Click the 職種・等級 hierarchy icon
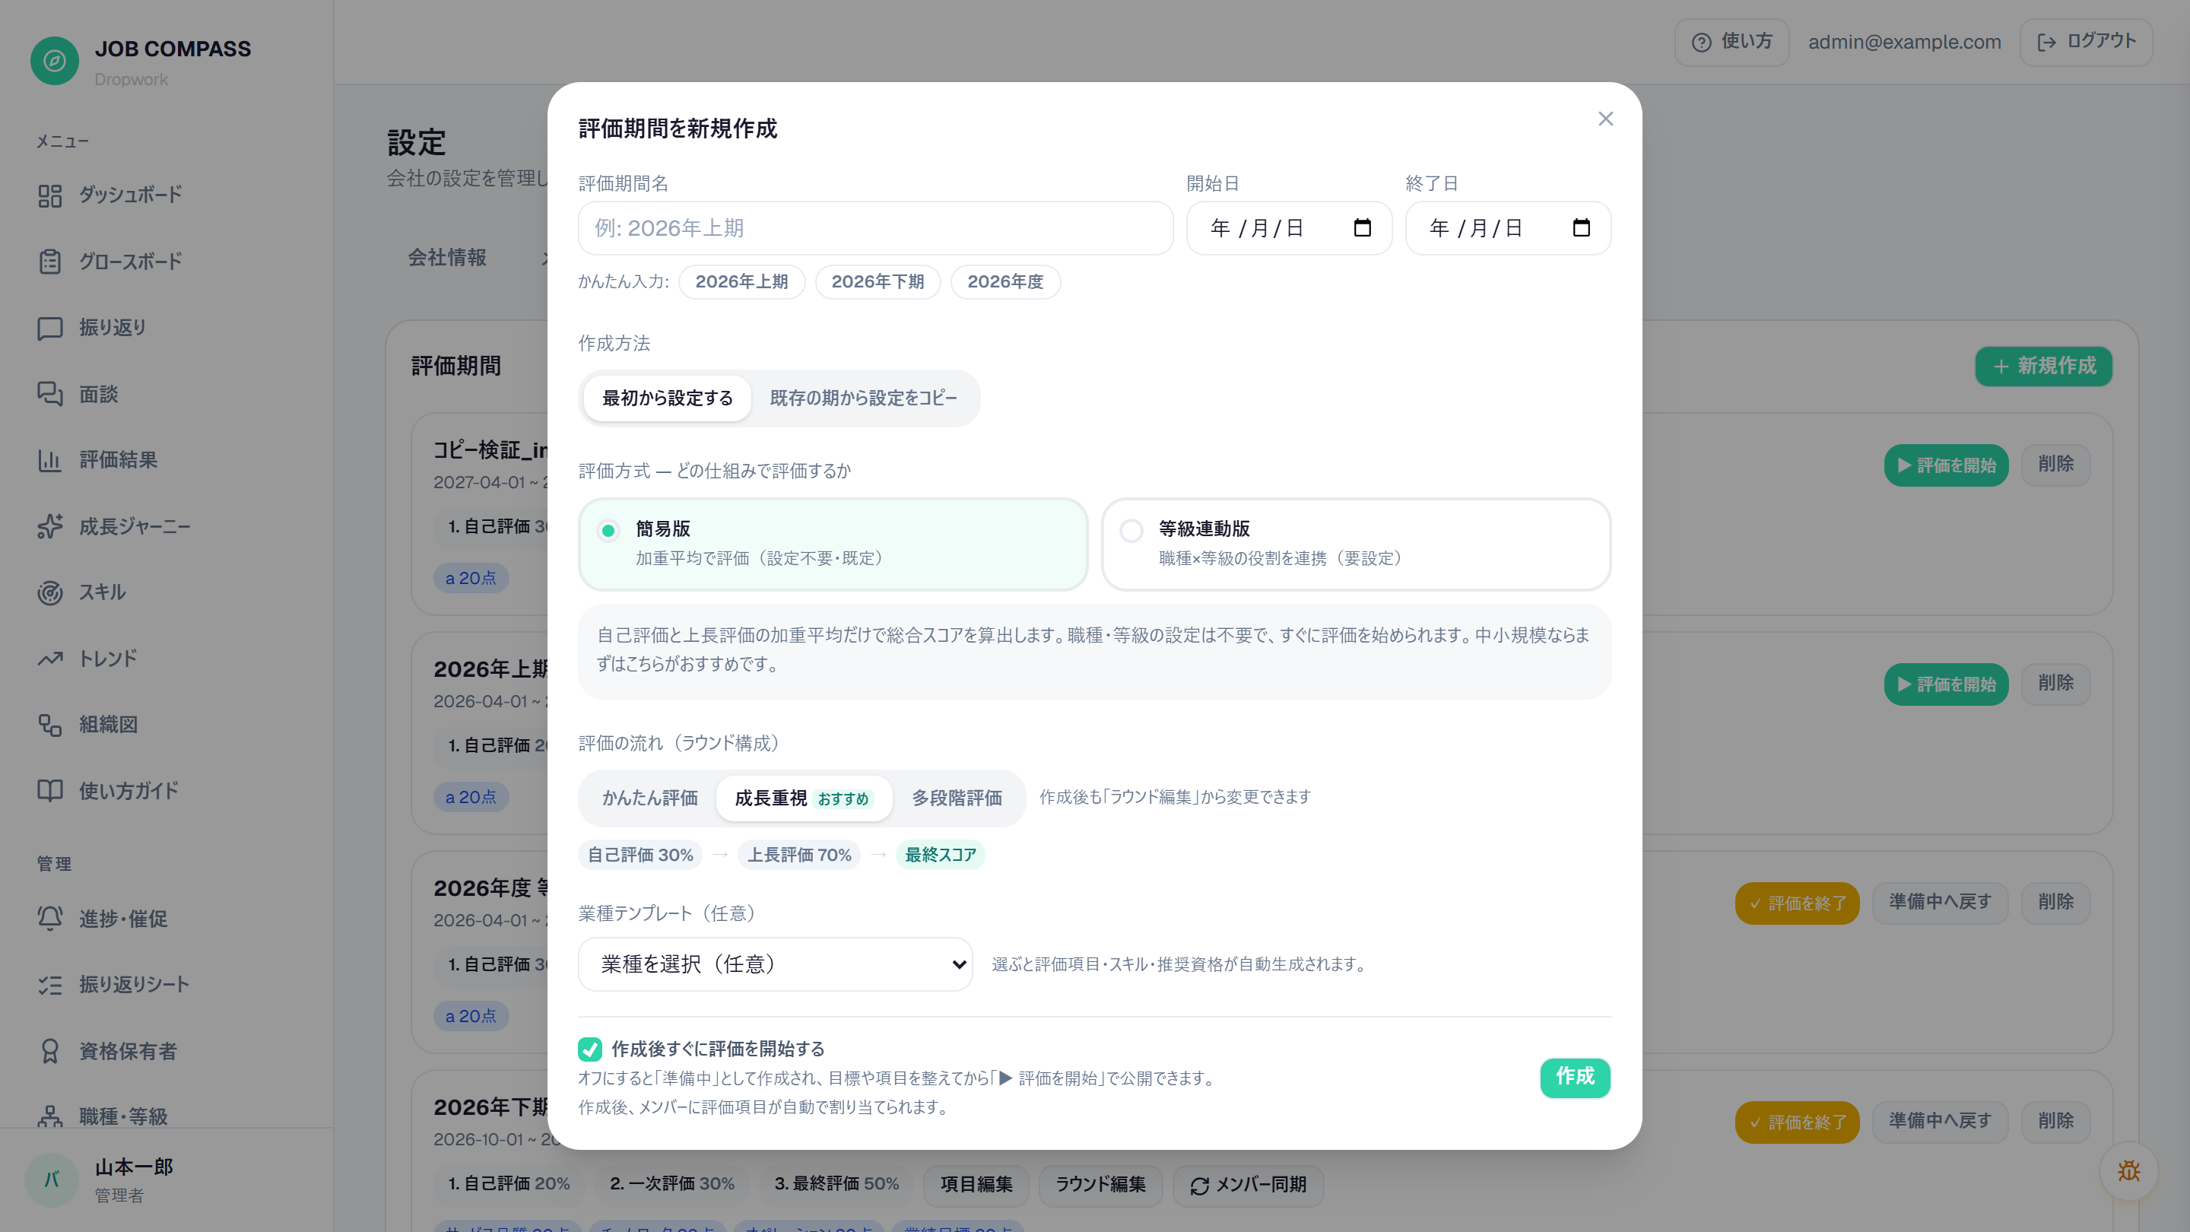The width and height of the screenshot is (2190, 1232). click(x=50, y=1116)
